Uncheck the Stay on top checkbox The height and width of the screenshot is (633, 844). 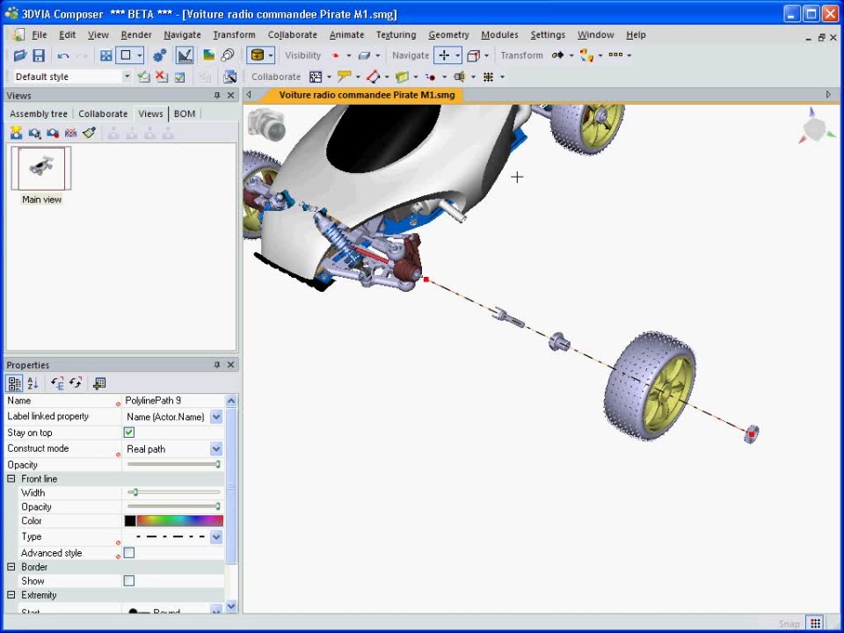coord(129,433)
